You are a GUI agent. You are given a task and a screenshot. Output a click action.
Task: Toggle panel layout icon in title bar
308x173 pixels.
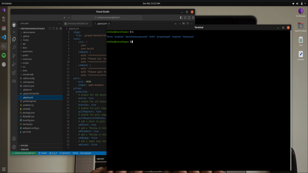point(185,17)
